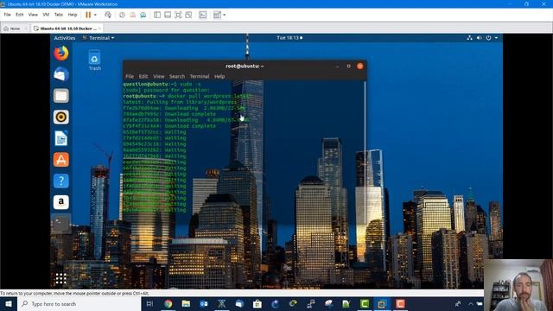Open the VMware View menu
This screenshot has width=553, height=311.
point(33,15)
